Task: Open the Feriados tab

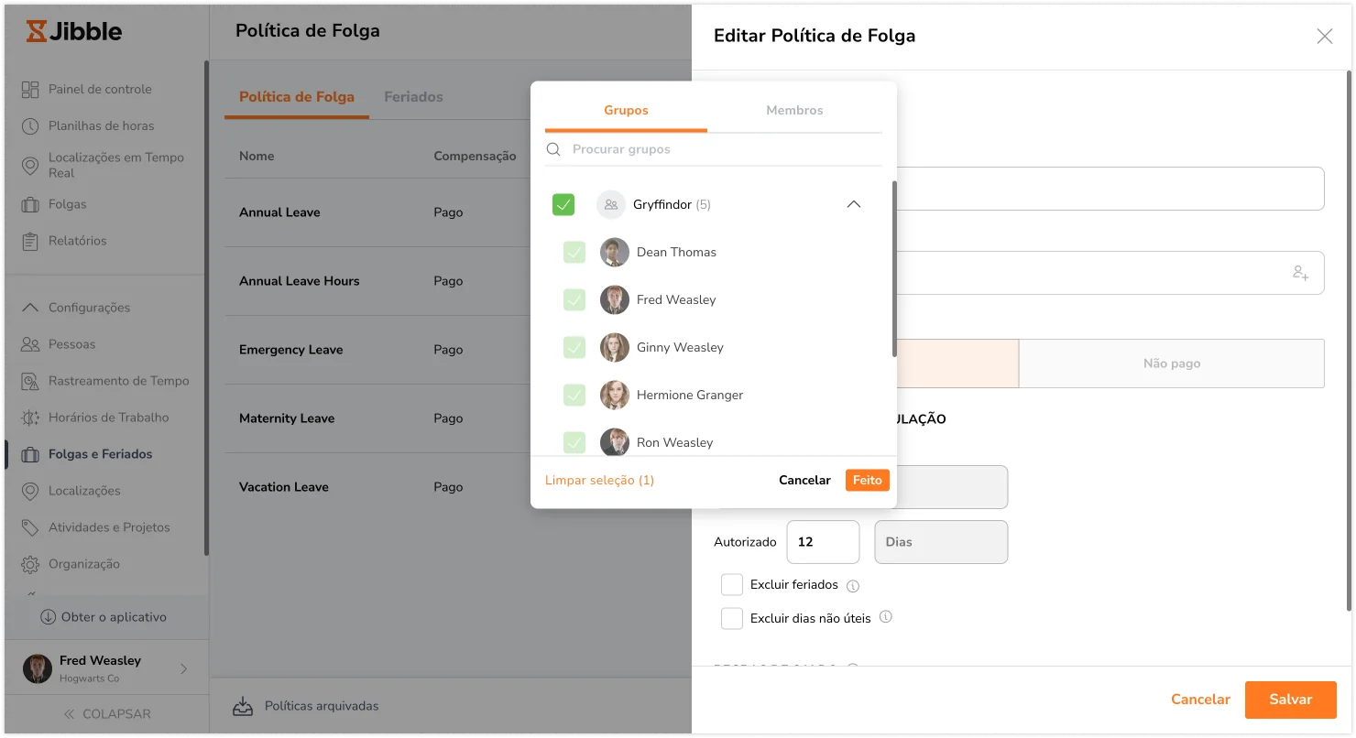Action: (x=413, y=97)
